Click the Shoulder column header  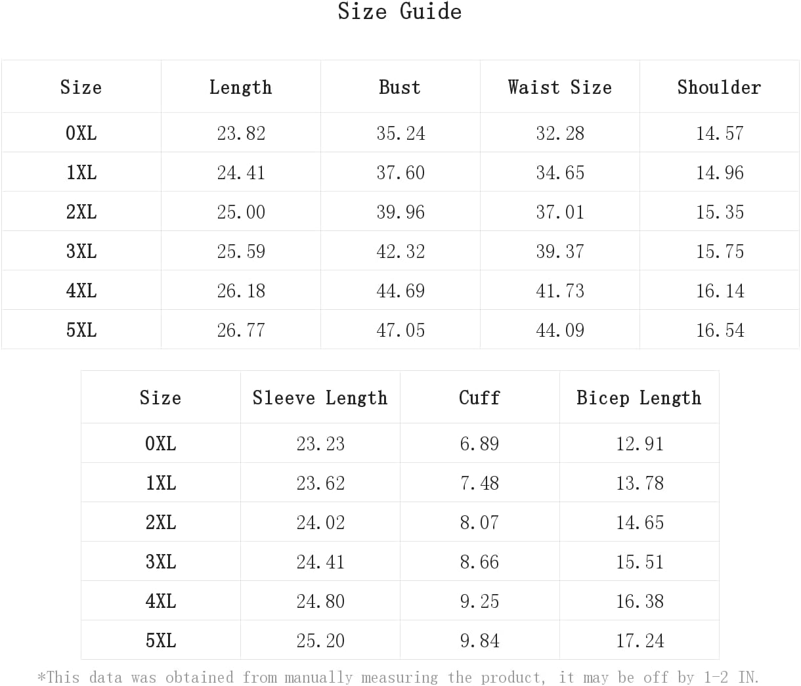pyautogui.click(x=719, y=87)
